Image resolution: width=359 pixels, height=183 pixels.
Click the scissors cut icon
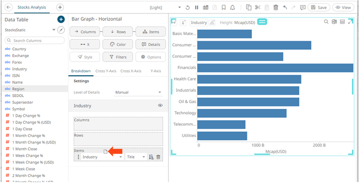tap(258, 7)
